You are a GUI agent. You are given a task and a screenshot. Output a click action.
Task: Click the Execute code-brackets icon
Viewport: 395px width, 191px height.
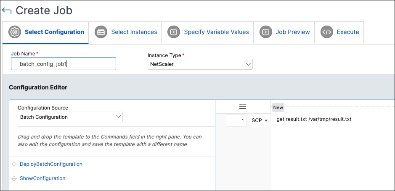(x=327, y=32)
